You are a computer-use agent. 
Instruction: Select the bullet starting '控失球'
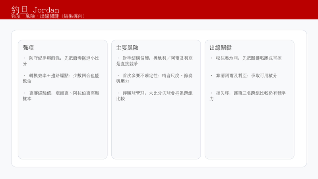[248, 96]
